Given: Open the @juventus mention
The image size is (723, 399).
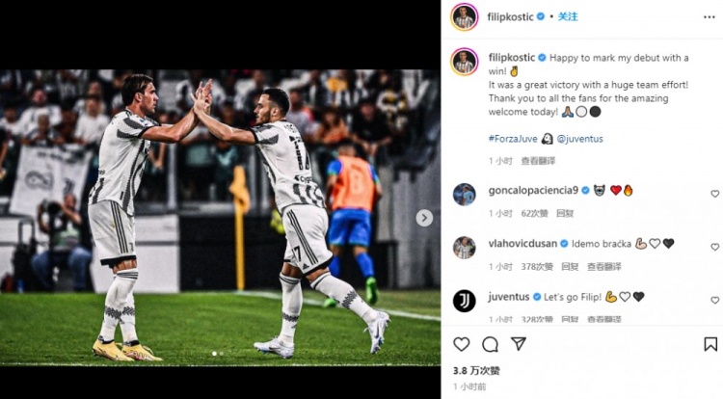Looking at the screenshot, I should pyautogui.click(x=579, y=139).
